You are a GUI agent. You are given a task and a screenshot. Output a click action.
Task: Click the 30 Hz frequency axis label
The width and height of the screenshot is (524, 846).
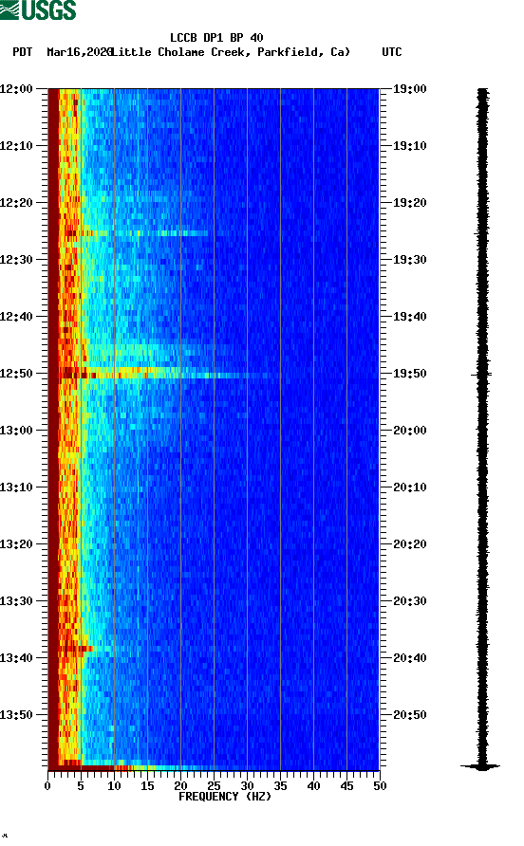(x=247, y=786)
